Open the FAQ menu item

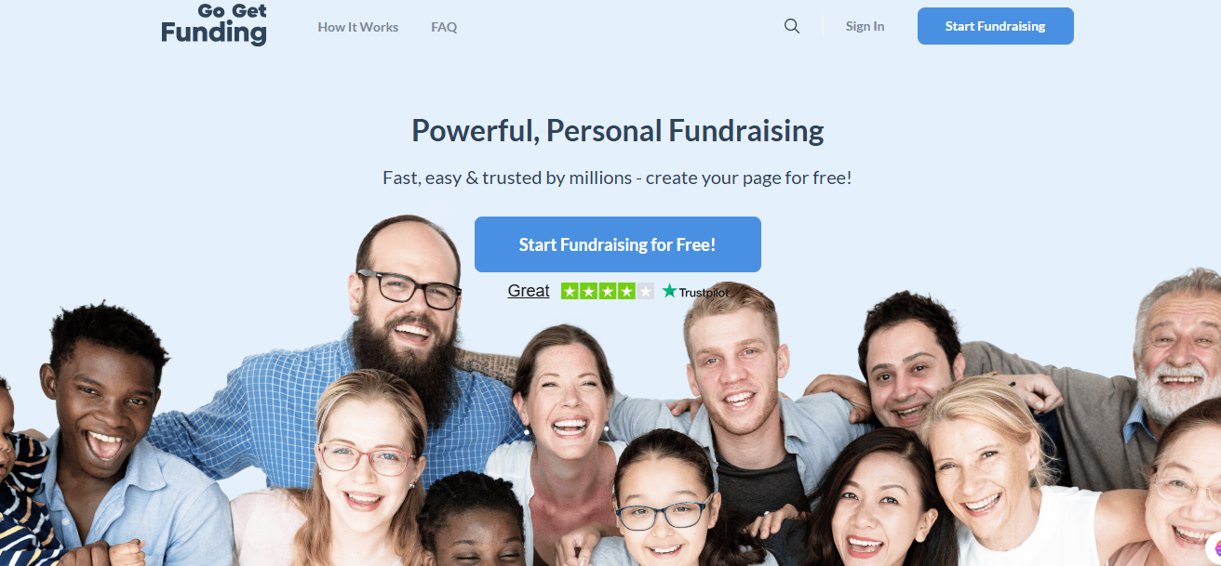coord(444,27)
